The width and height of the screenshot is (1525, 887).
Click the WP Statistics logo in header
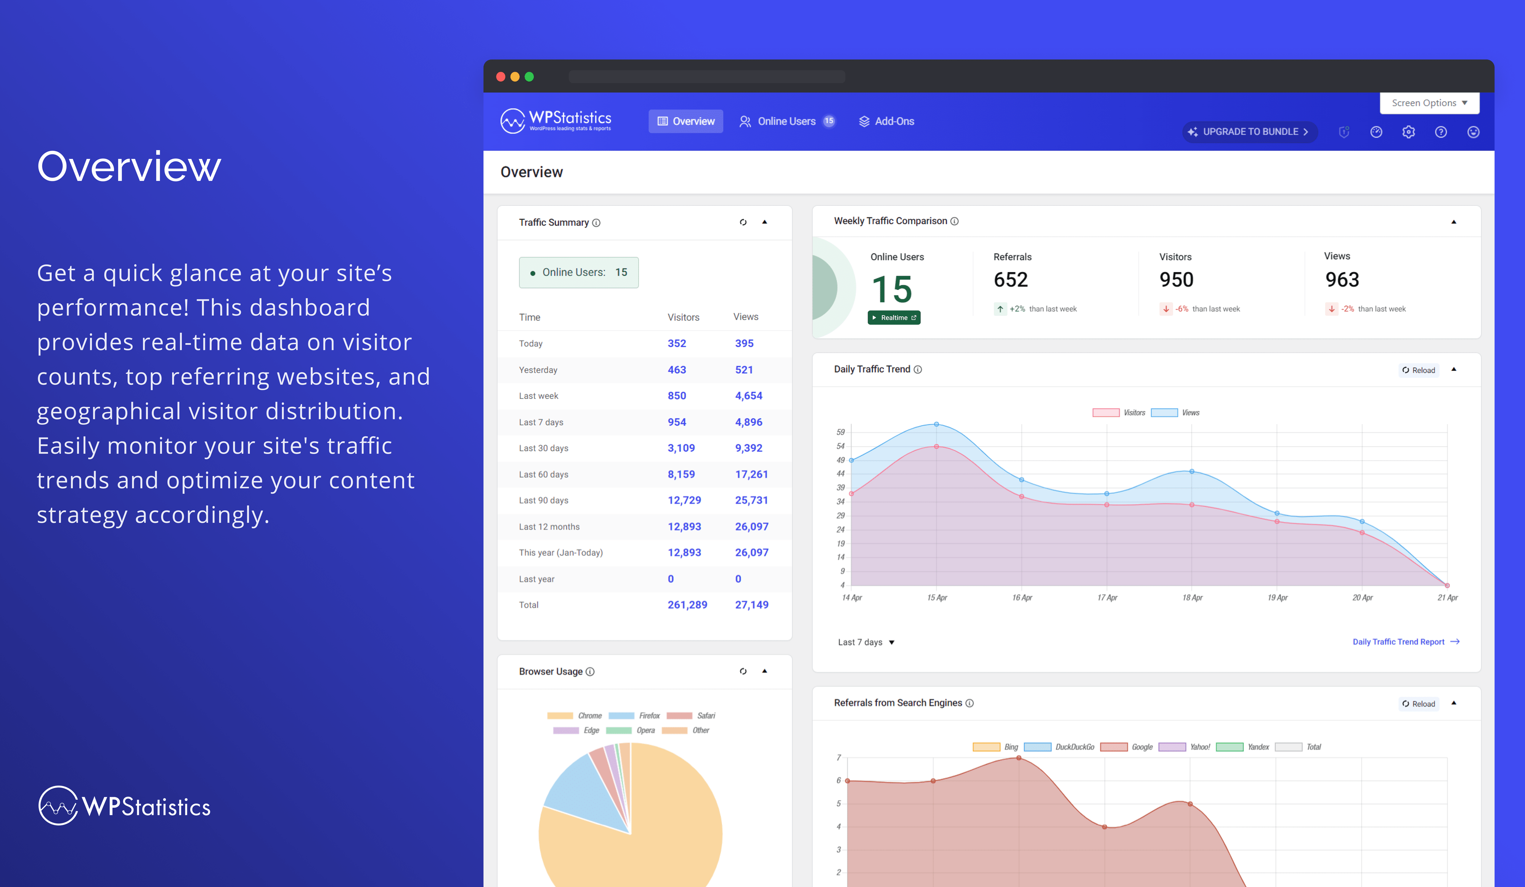[x=555, y=120]
